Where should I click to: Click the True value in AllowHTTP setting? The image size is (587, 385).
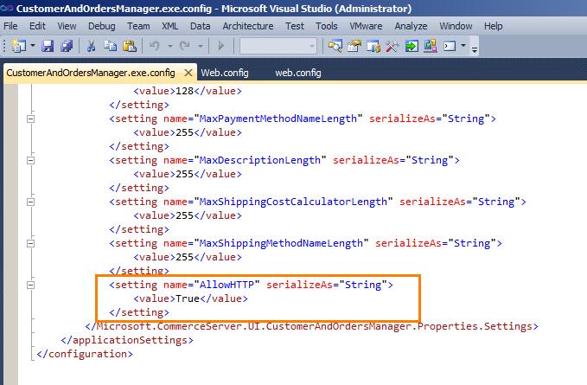pyautogui.click(x=188, y=298)
